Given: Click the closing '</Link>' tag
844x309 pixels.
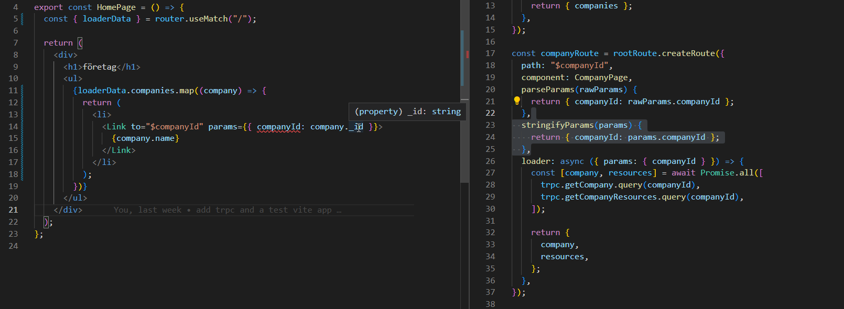Looking at the screenshot, I should pos(119,150).
